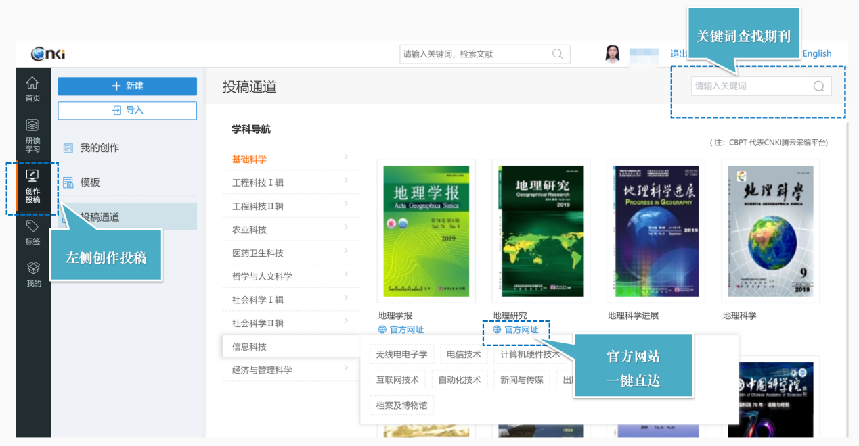Expand the 农业科技 category chevron

[346, 228]
